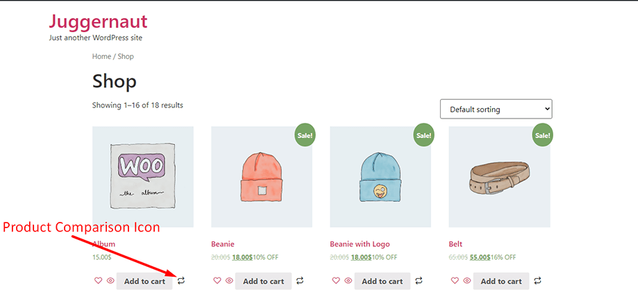
Task: Quick view Beanie with Logo
Action: (x=348, y=281)
